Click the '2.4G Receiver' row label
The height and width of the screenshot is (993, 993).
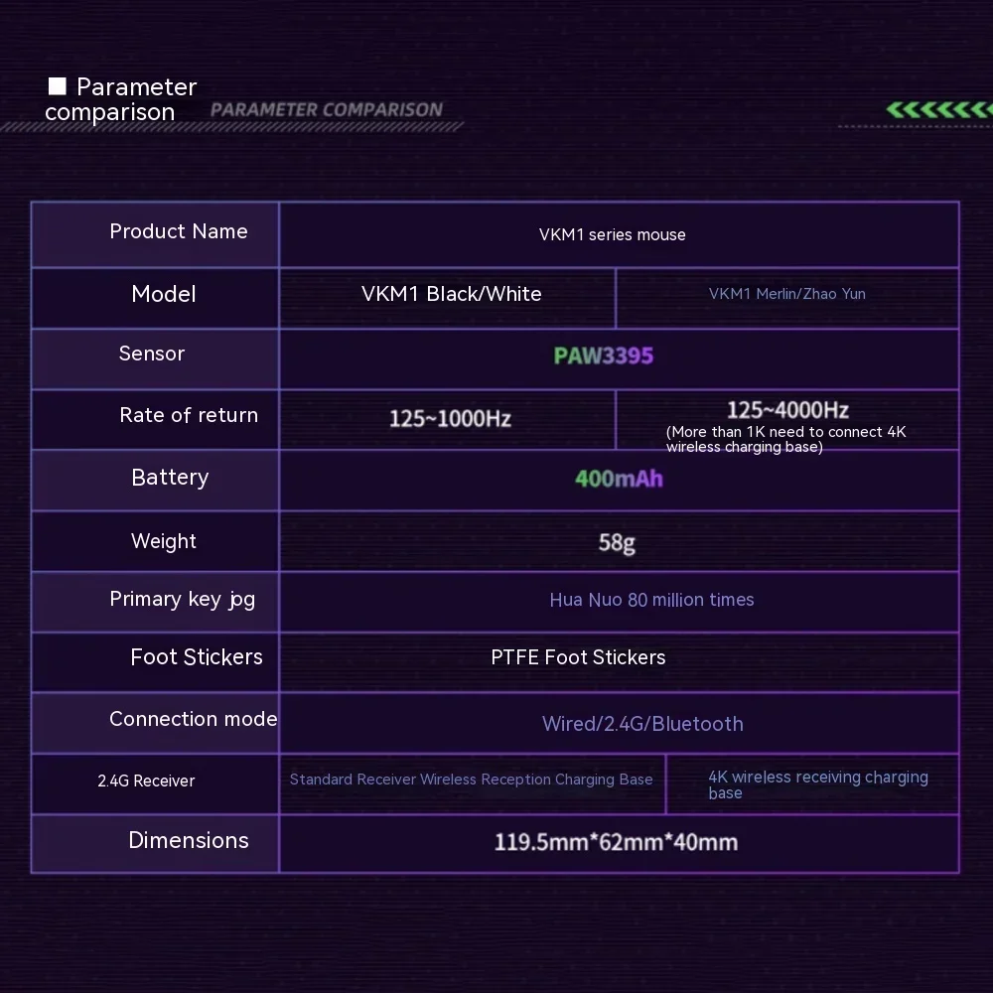(146, 780)
